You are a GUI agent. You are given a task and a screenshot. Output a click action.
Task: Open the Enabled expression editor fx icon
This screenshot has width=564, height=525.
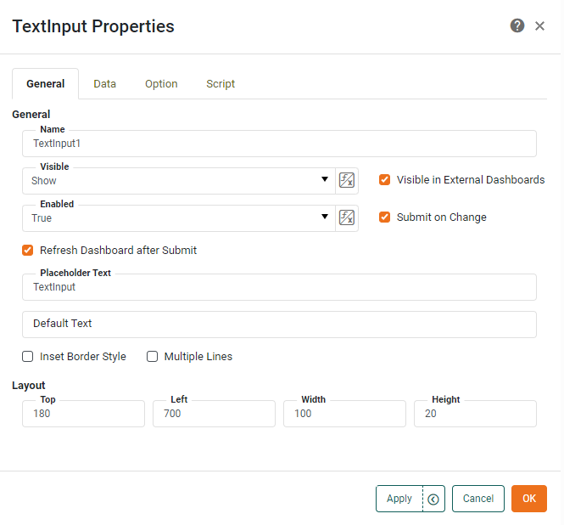[x=347, y=217]
